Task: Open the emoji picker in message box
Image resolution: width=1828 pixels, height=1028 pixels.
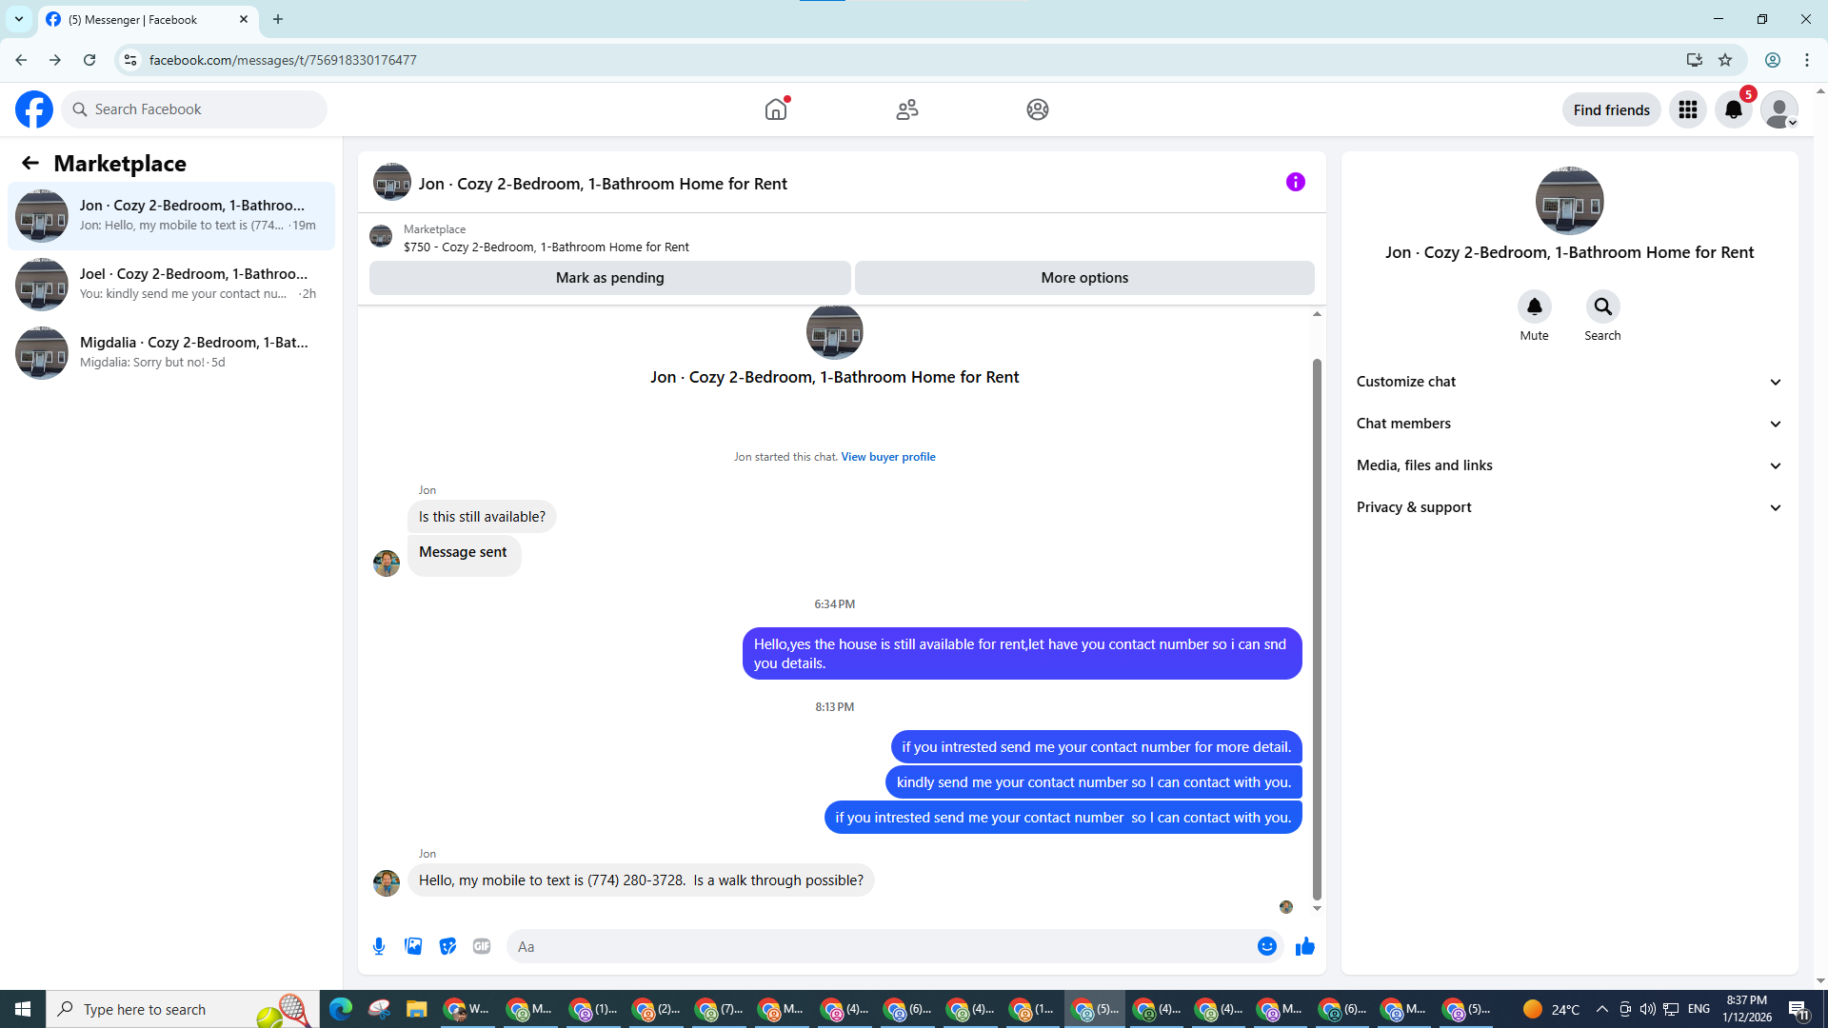Action: tap(1266, 946)
